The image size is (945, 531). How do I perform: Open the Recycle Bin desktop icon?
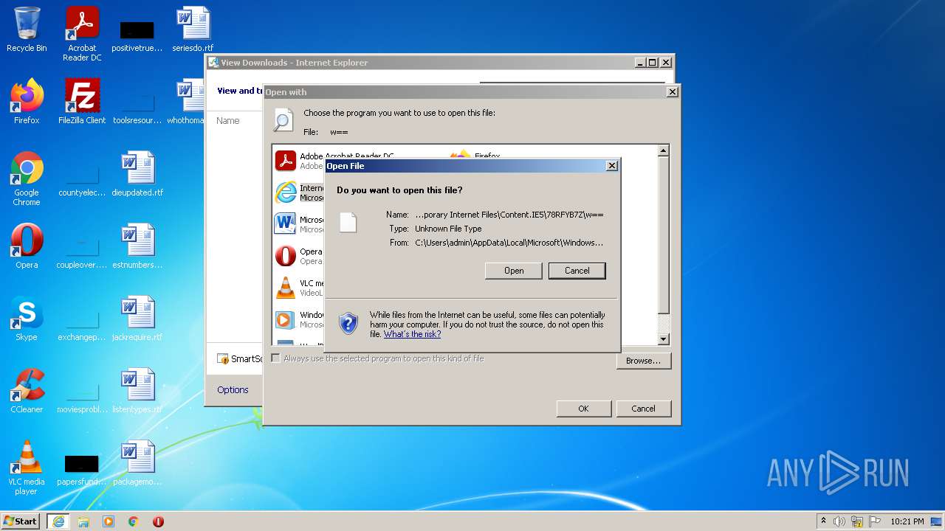(27, 29)
